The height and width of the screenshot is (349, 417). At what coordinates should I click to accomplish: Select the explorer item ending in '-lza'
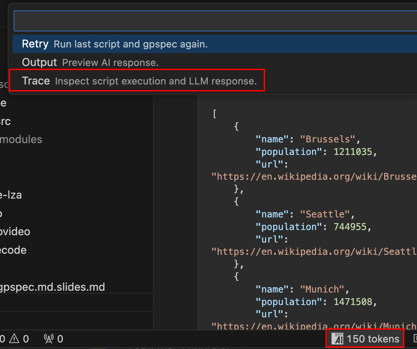tap(10, 195)
